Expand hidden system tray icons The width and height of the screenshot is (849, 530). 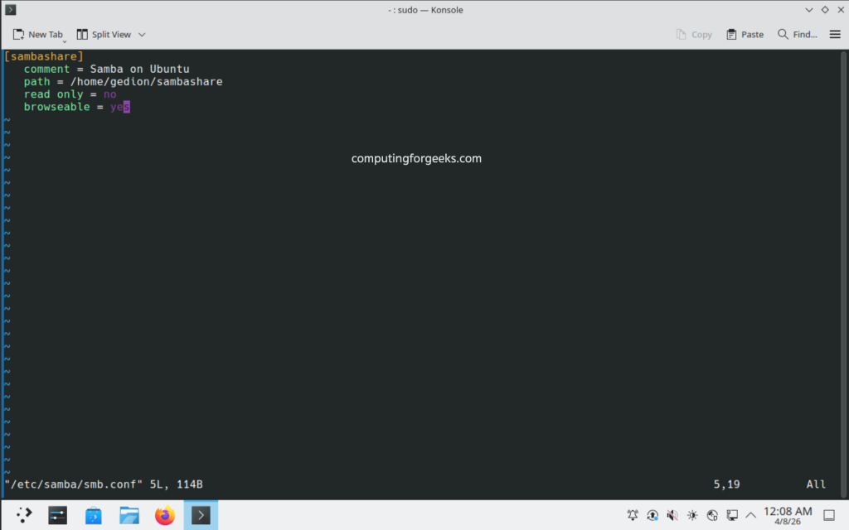750,514
